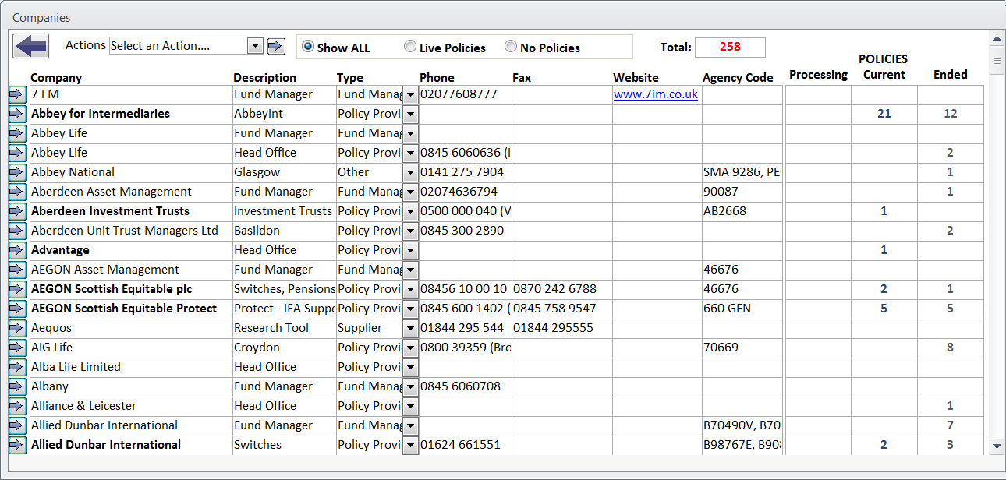Image resolution: width=1006 pixels, height=480 pixels.
Task: Open the Aequos record arrow
Action: pos(17,328)
